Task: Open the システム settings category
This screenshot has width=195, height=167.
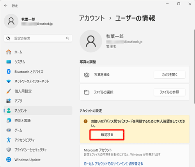Action: click(38, 62)
